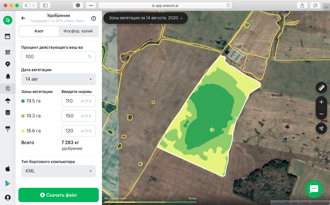This screenshot has height=205, width=330.
Task: Open the location pin notes icon
Action: (x=8, y=64)
